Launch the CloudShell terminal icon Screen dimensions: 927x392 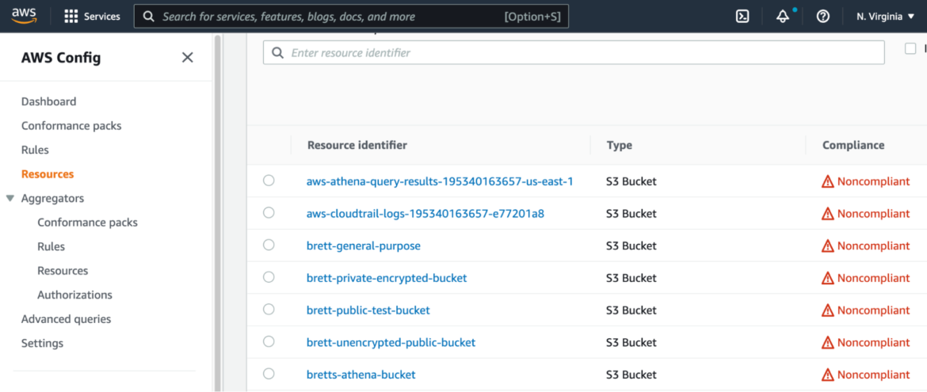[742, 17]
